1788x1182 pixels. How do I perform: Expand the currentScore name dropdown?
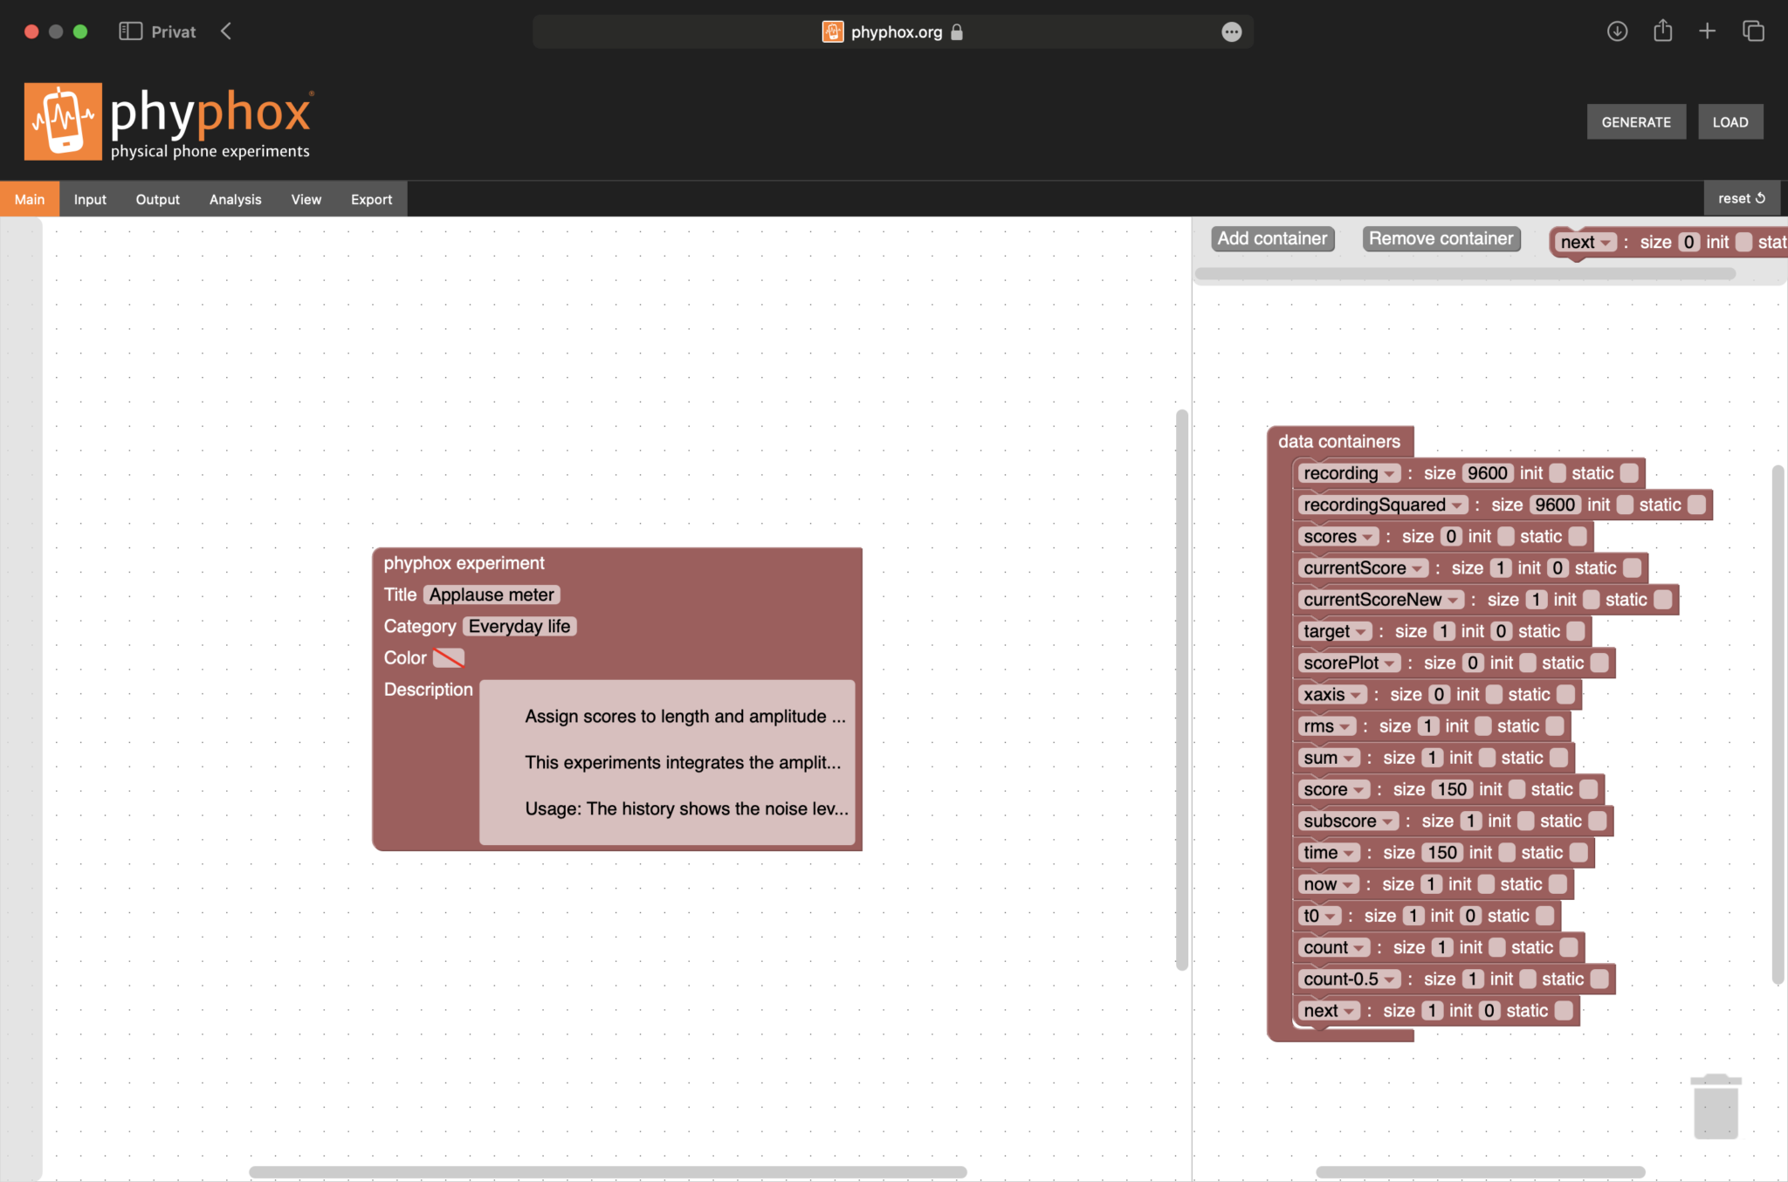pyautogui.click(x=1419, y=567)
